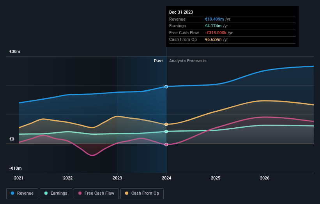Click the €4.174m earnings value in tooltip
The image size is (320, 204).
pyautogui.click(x=213, y=26)
